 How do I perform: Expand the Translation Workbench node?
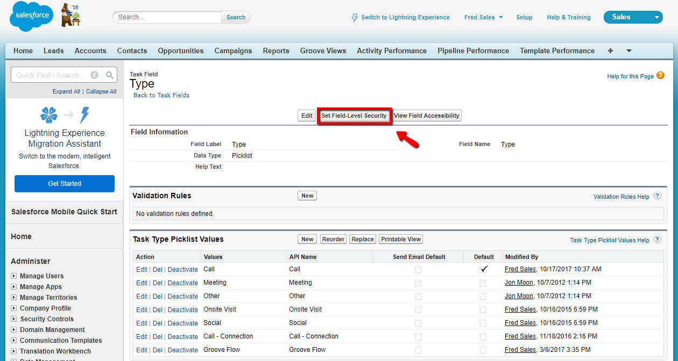pyautogui.click(x=14, y=351)
